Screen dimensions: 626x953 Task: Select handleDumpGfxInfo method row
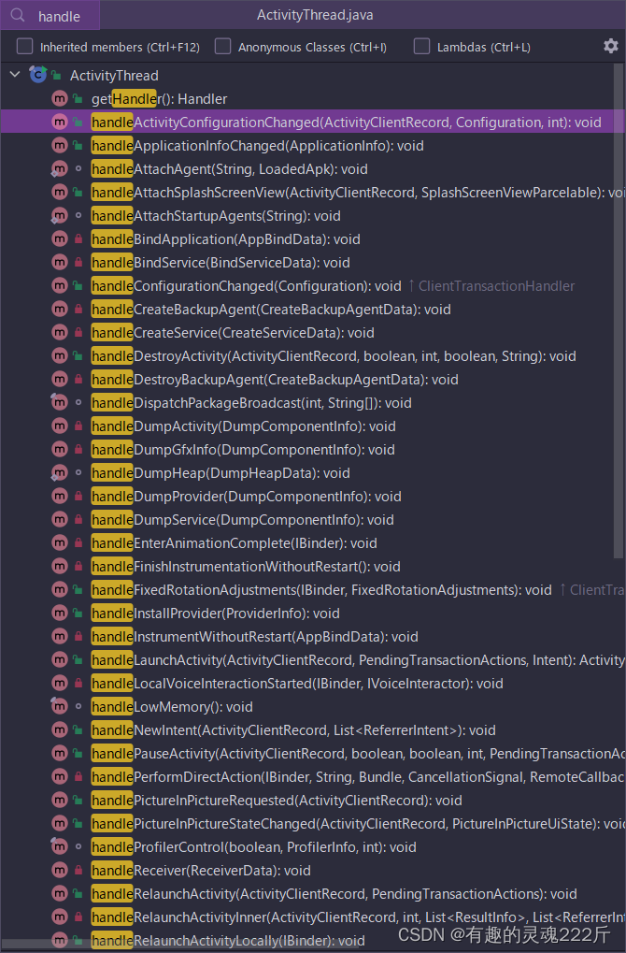click(313, 449)
